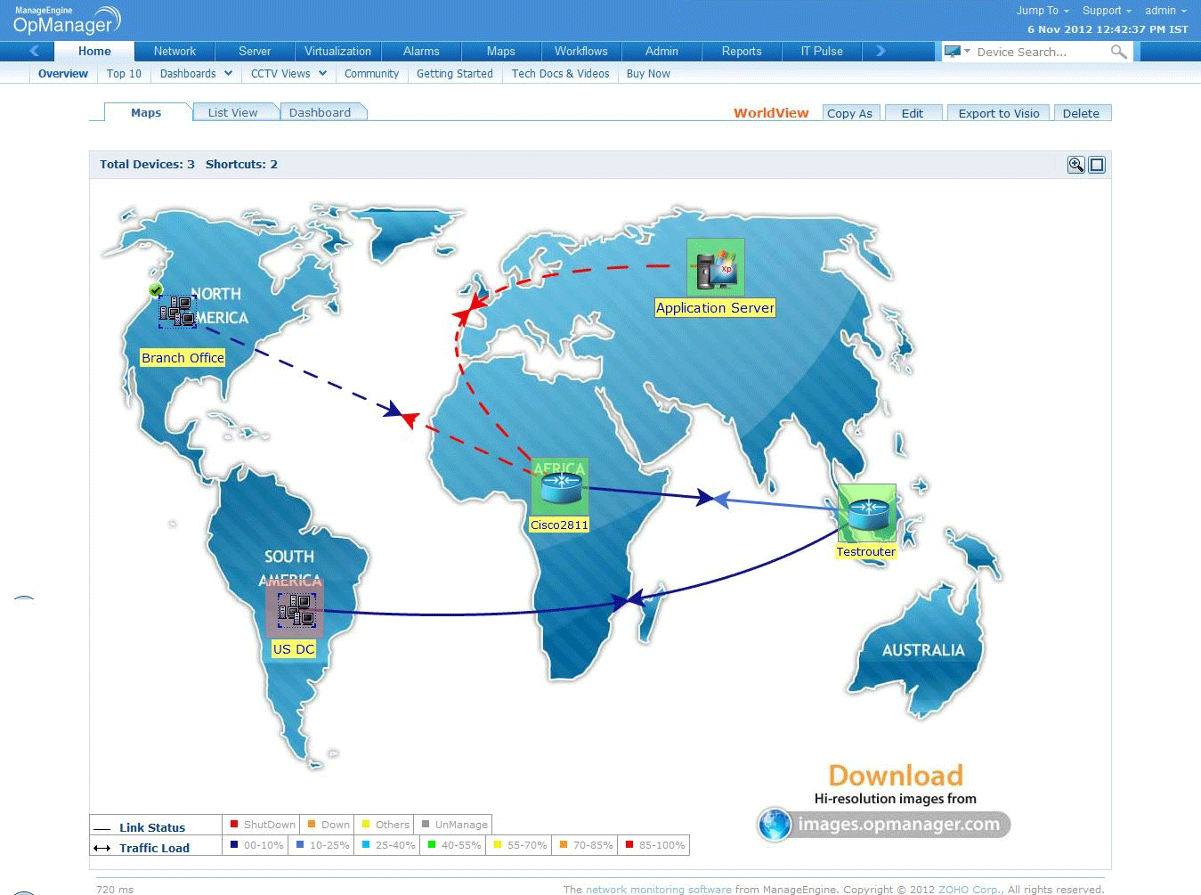Open Tech Docs & Videos link
This screenshot has width=1201, height=895.
click(561, 74)
